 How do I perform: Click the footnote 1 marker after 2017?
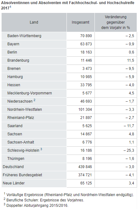pos(10,7)
